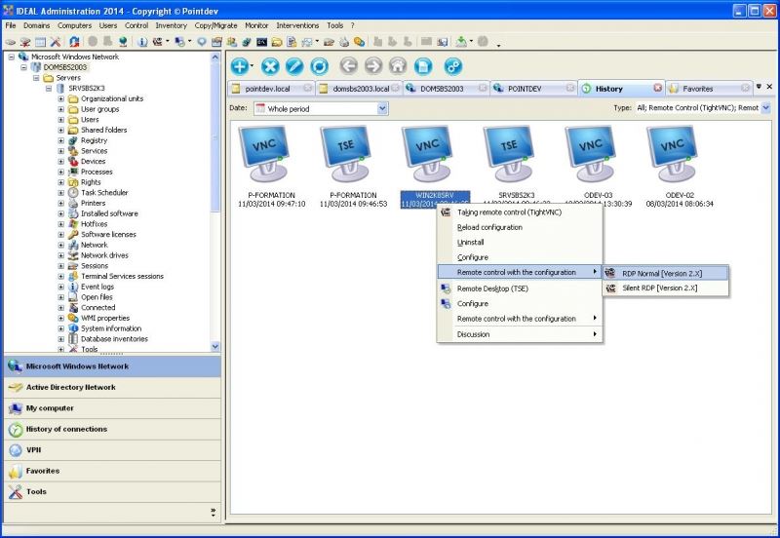Image resolution: width=780 pixels, height=538 pixels.
Task: Click the blue X delete icon
Action: pyautogui.click(x=271, y=66)
